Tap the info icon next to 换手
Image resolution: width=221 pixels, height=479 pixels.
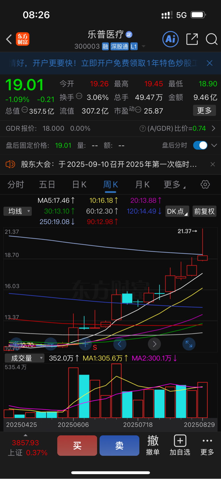click(79, 96)
